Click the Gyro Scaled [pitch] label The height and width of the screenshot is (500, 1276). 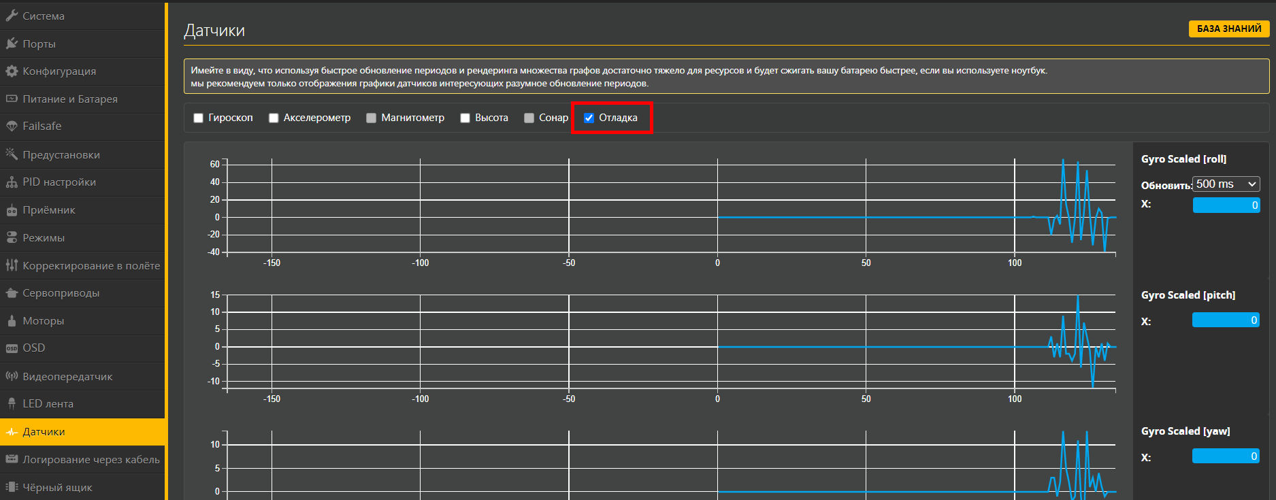[1188, 295]
